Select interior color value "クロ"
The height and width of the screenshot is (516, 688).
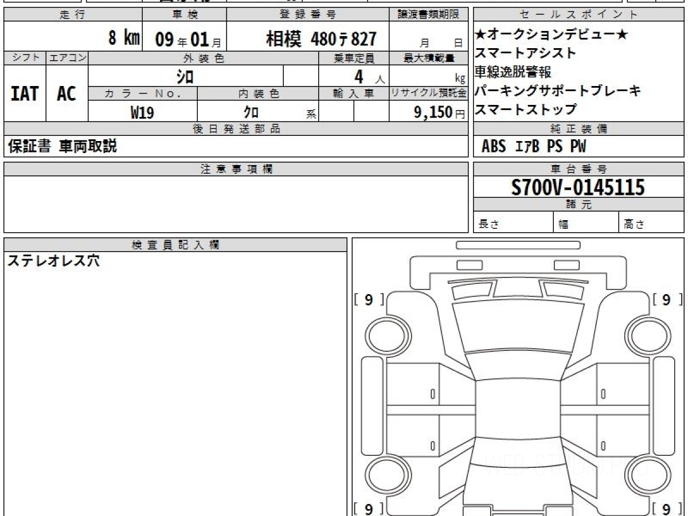point(251,112)
